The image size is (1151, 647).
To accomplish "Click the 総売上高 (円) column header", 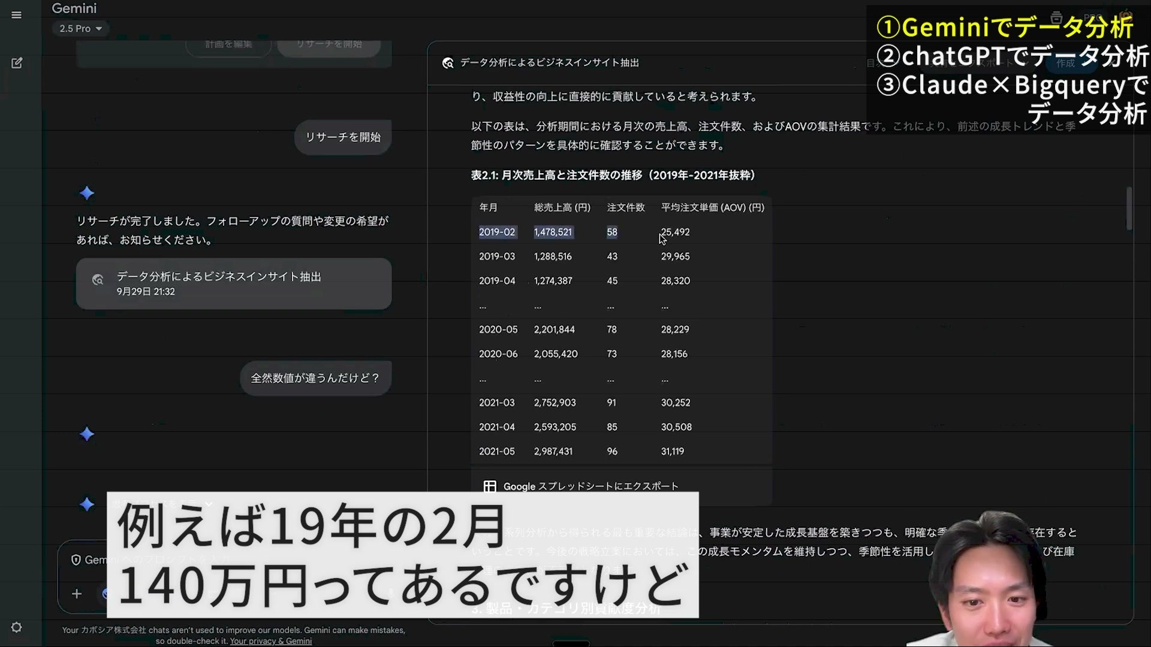I will 562,207.
